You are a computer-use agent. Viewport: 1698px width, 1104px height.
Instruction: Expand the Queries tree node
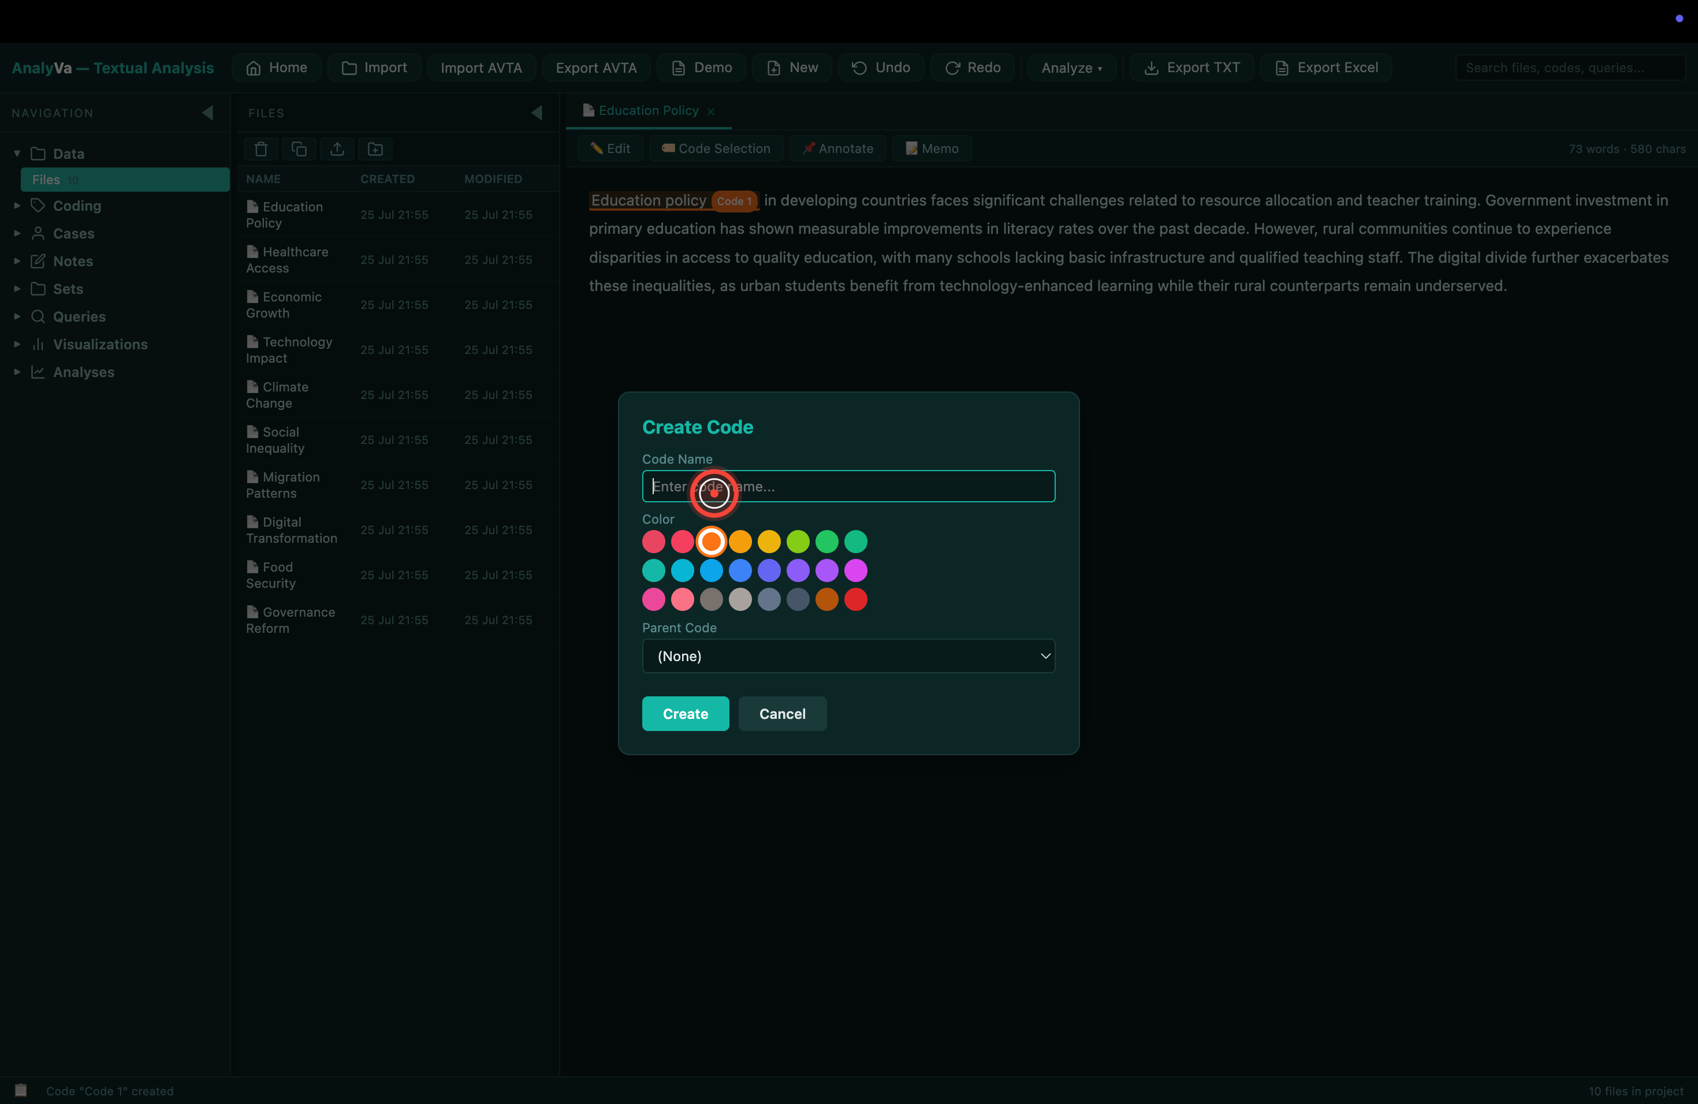[x=17, y=316]
